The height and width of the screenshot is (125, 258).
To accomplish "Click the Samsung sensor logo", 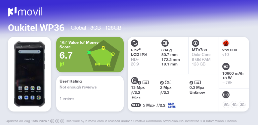I will (172, 105).
